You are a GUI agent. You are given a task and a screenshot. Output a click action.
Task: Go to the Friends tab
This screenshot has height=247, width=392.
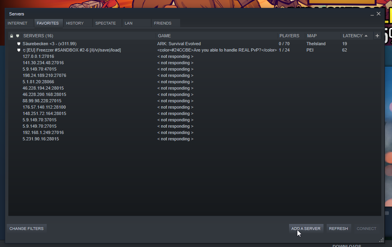163,23
